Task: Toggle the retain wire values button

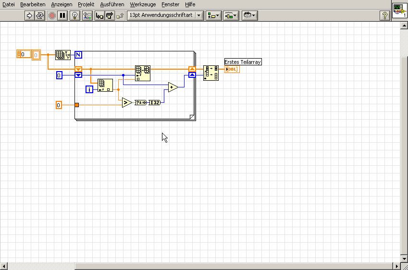Action: 87,15
